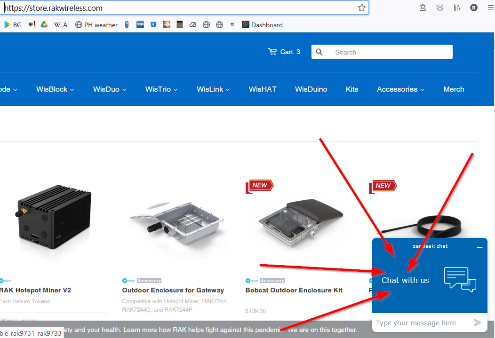
Task: Bookmark this page with the star icon
Action: tap(361, 8)
